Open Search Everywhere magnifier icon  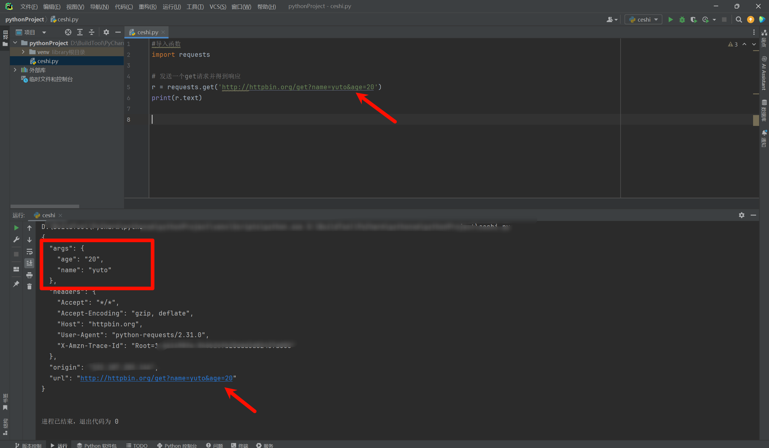739,20
